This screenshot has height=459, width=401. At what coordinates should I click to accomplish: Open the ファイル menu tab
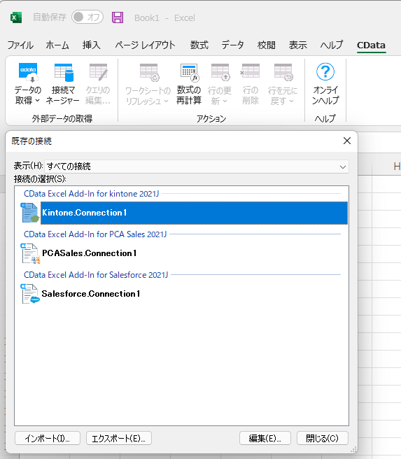tap(20, 45)
